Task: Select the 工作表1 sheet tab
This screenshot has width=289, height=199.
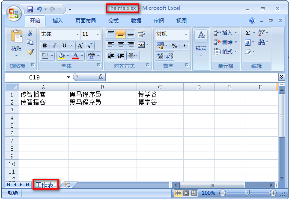Action: pos(46,185)
